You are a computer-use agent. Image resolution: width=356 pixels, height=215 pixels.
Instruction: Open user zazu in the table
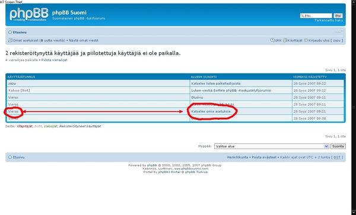tap(12, 84)
